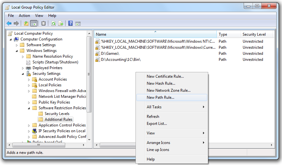Click the tree pane vertical scrollbar thumb
Image resolution: width=282 pixels, height=165 pixels.
[x=89, y=74]
